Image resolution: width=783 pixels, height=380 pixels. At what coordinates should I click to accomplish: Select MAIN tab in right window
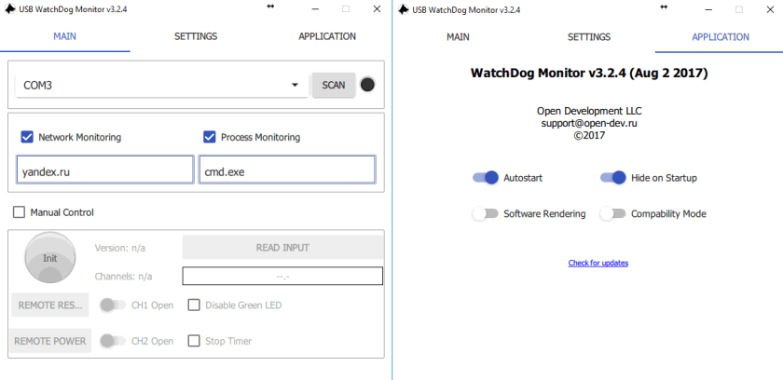[x=458, y=37]
